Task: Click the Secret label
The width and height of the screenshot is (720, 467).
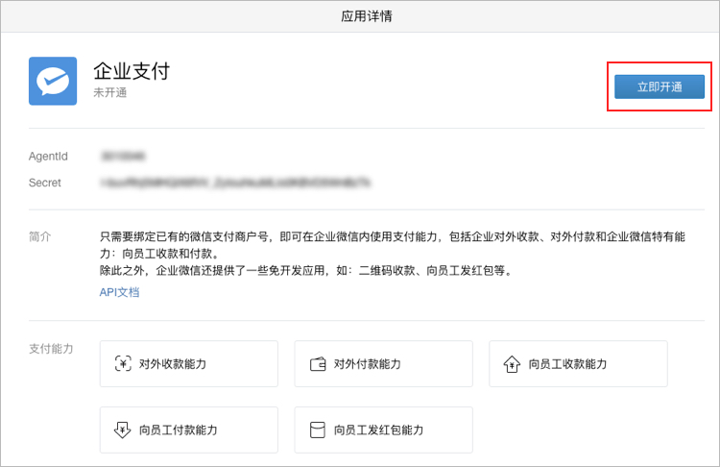Action: [44, 183]
